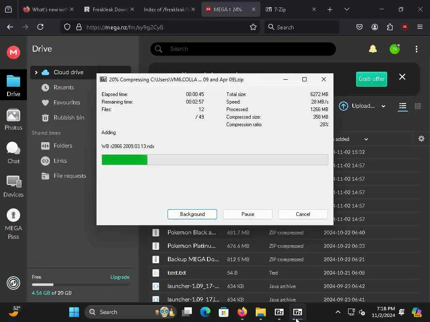This screenshot has height=322, width=430.
Task: Focus the Firefox search box
Action: 302,27
